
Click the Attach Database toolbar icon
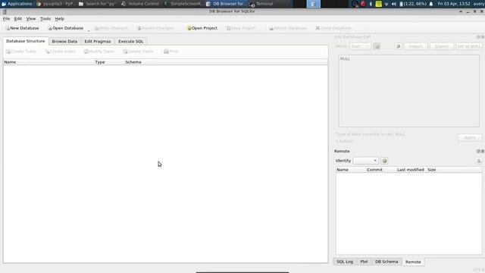click(288, 28)
